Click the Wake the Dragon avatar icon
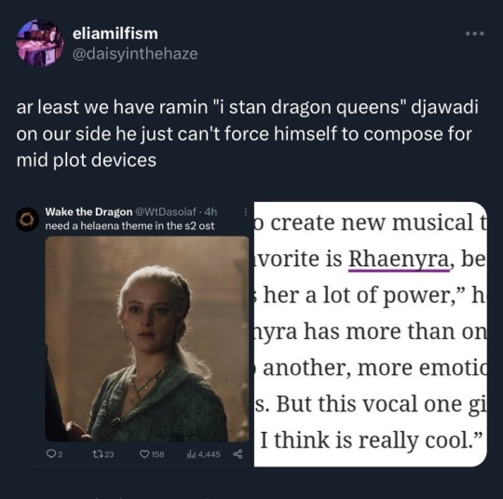Viewport: 503px width, 499px height. (x=28, y=220)
